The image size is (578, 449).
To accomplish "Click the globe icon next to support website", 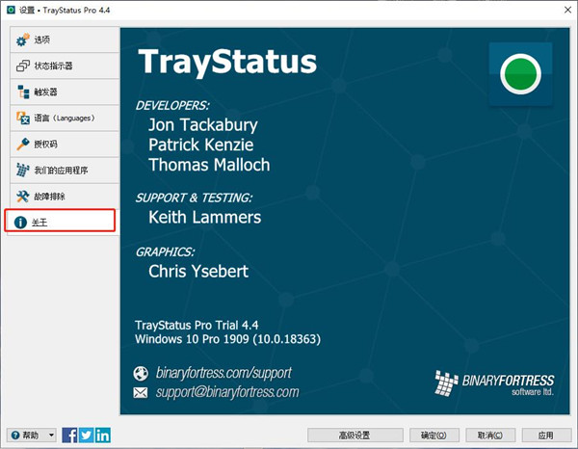I will [x=141, y=374].
